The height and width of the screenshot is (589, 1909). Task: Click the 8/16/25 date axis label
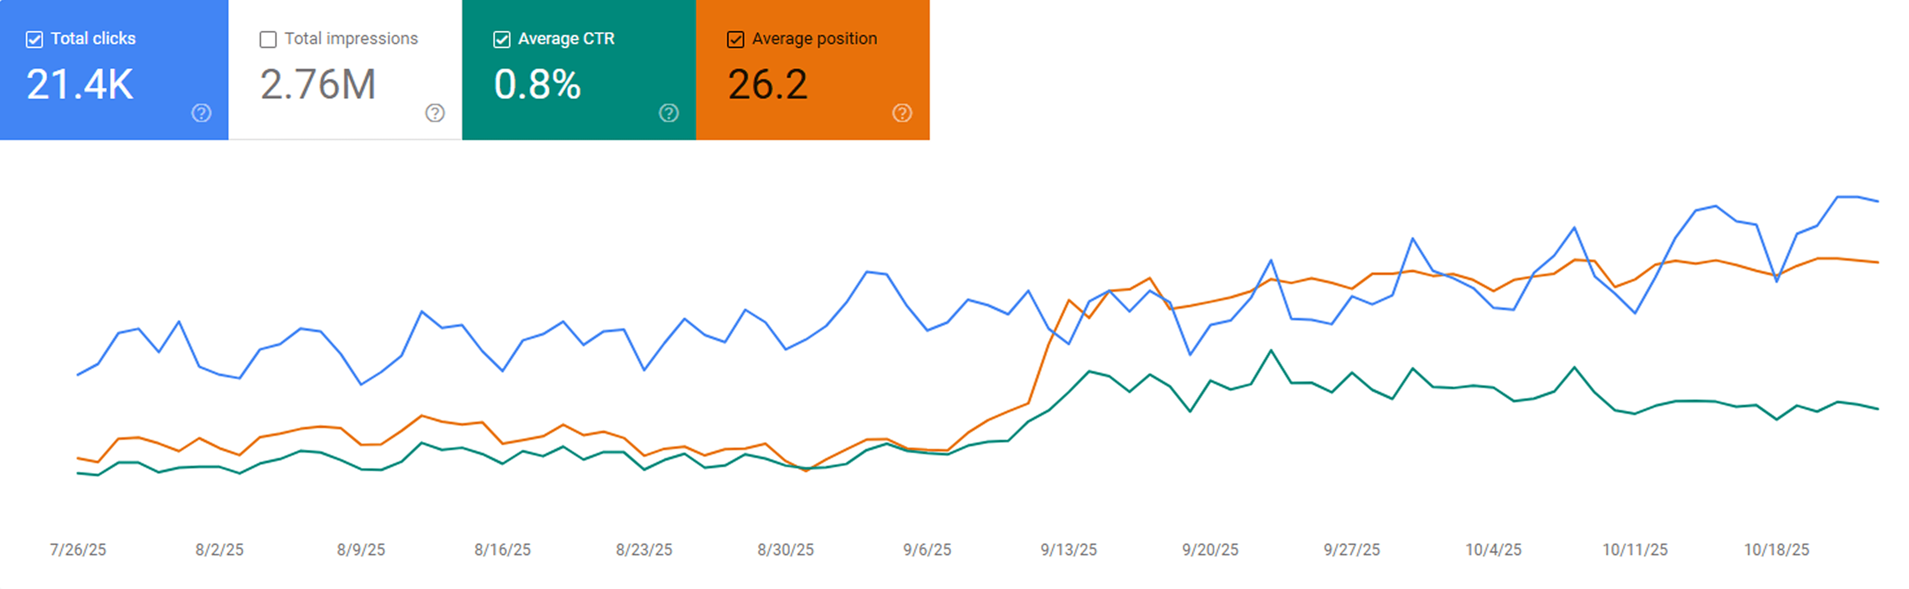503,550
